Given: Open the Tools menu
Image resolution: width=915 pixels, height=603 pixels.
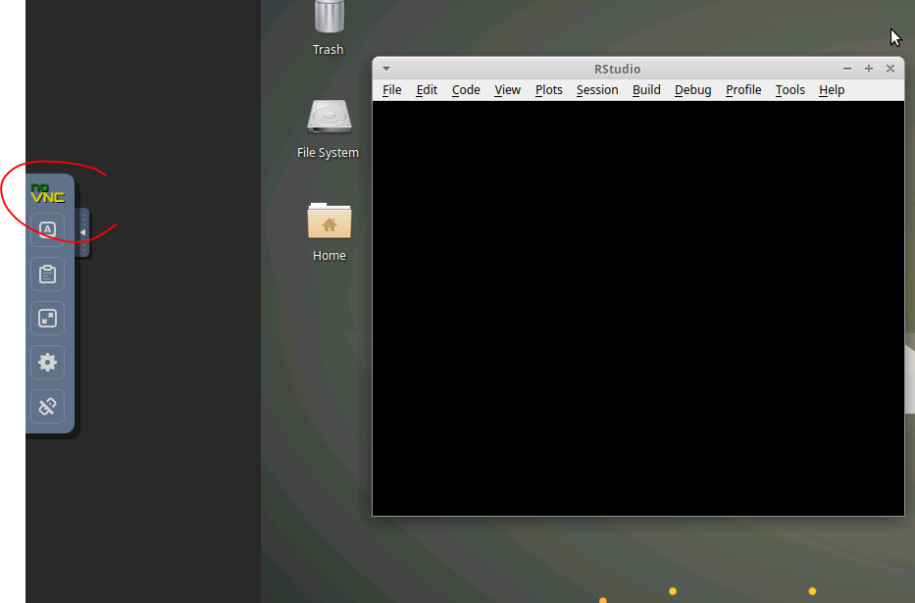Looking at the screenshot, I should [790, 90].
